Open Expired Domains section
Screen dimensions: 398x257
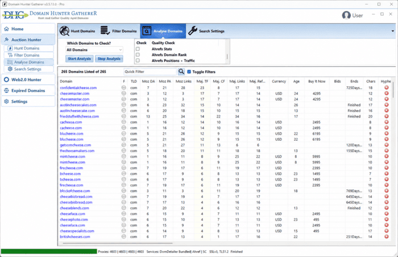click(x=28, y=90)
